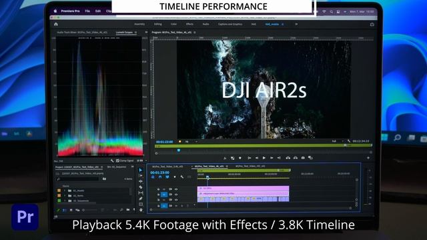Select the Selection tool arrow
This screenshot has width=427, height=240.
(141, 170)
